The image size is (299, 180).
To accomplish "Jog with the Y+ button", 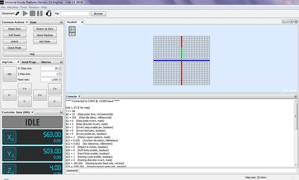I will pos(25,89).
